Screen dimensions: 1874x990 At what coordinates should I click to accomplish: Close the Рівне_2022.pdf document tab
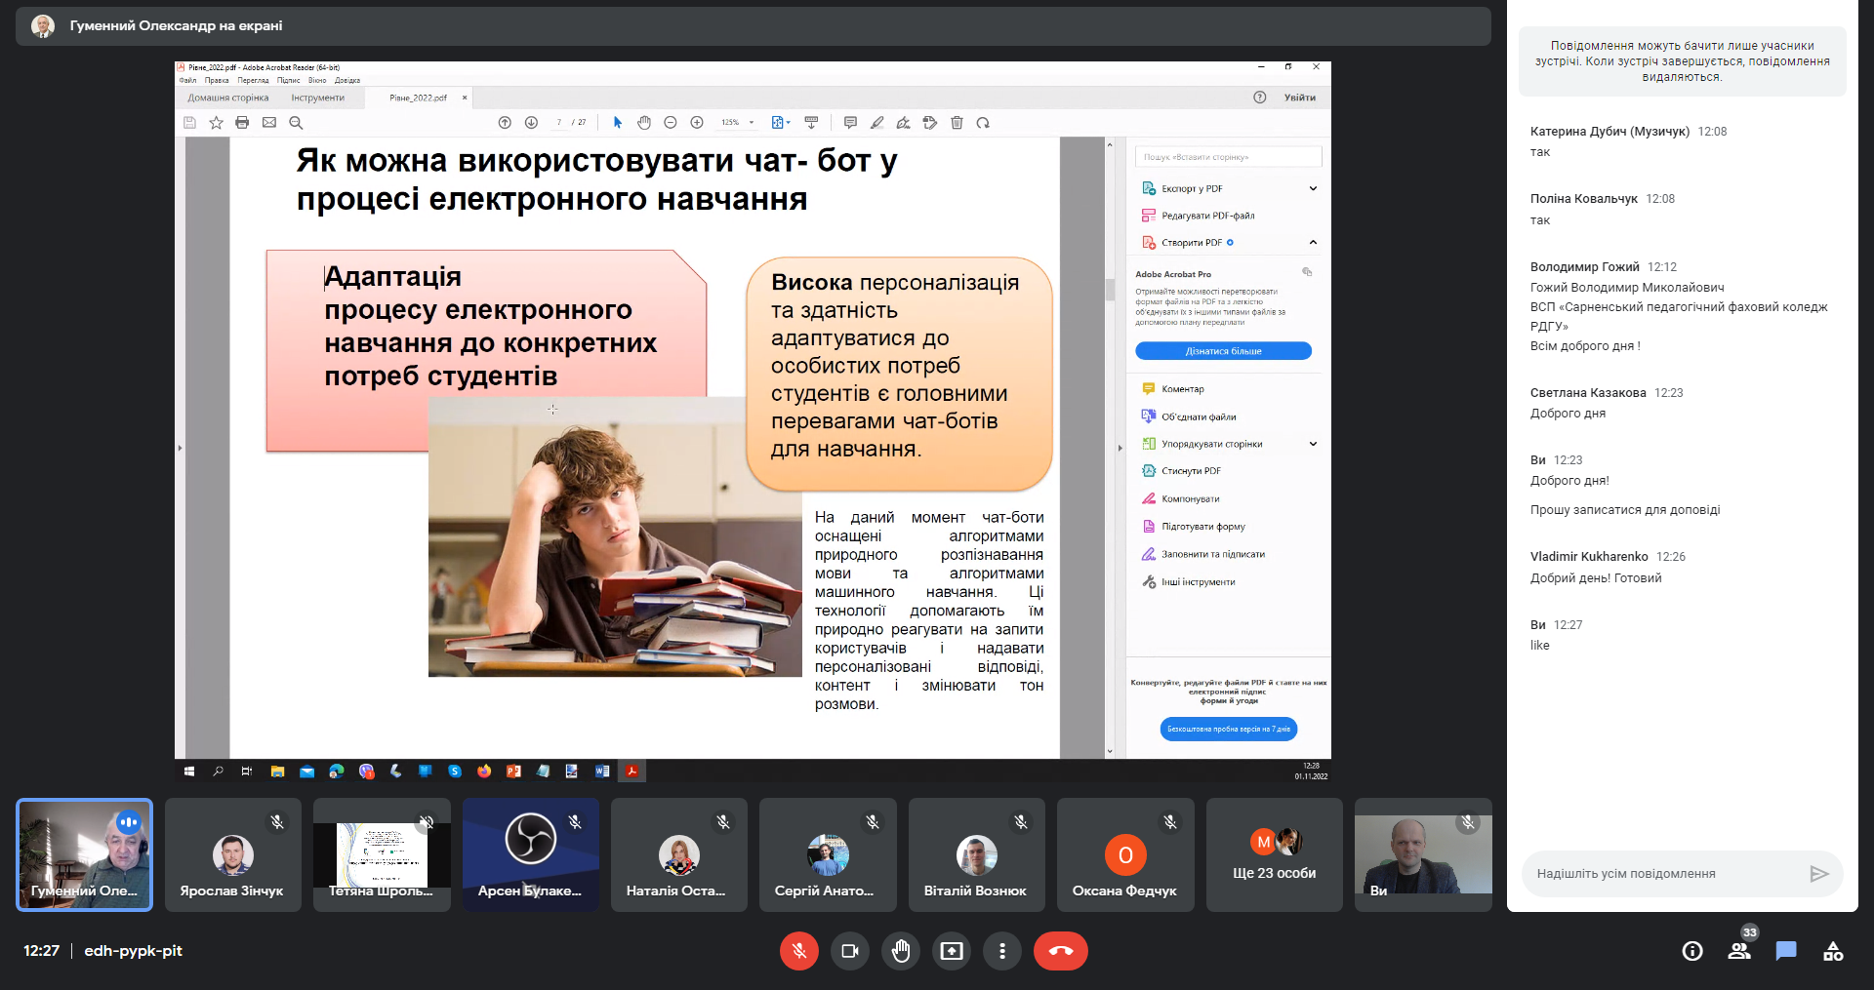tap(465, 98)
